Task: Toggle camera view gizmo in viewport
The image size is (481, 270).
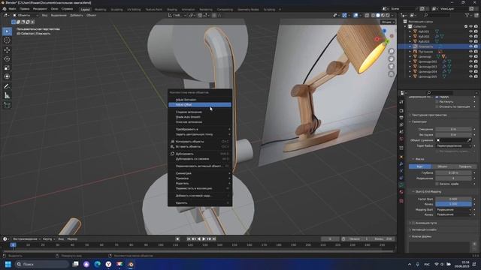Action: 391,67
